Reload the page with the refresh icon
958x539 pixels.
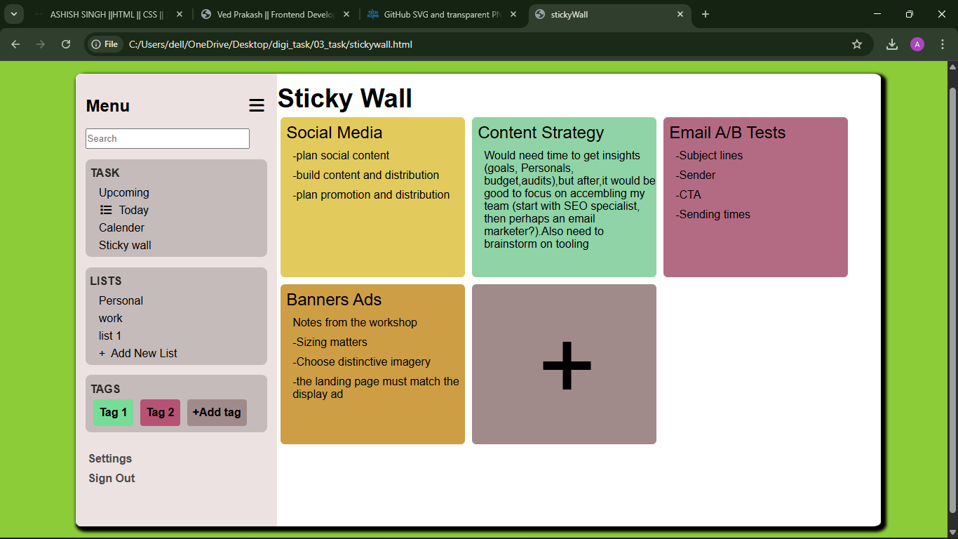pyautogui.click(x=66, y=44)
